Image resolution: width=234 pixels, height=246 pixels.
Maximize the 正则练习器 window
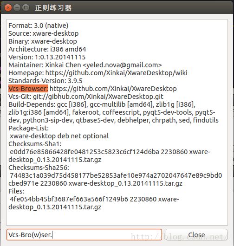pos(26,8)
